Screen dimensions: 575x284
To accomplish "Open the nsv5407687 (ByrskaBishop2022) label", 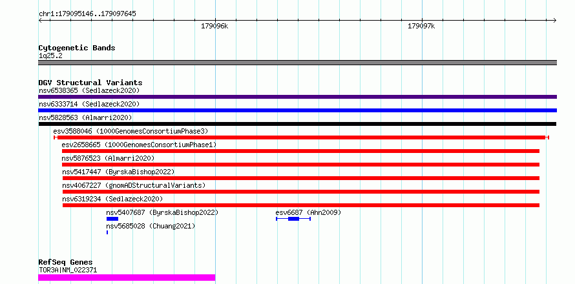I will (x=162, y=212).
